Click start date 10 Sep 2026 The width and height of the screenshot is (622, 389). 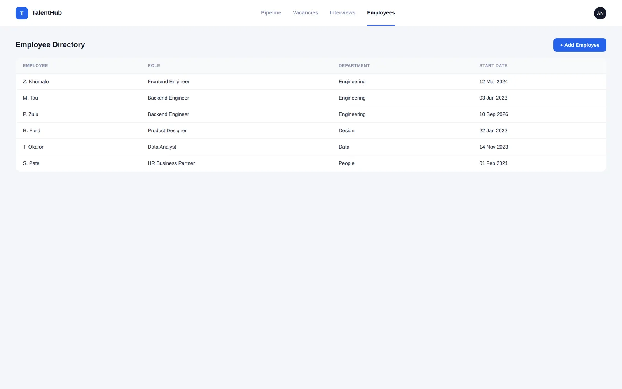coord(494,114)
